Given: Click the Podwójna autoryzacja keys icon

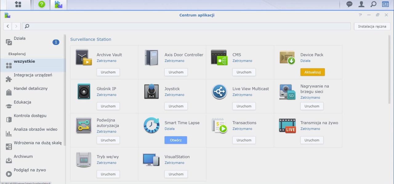Looking at the screenshot, I should click(84, 125).
